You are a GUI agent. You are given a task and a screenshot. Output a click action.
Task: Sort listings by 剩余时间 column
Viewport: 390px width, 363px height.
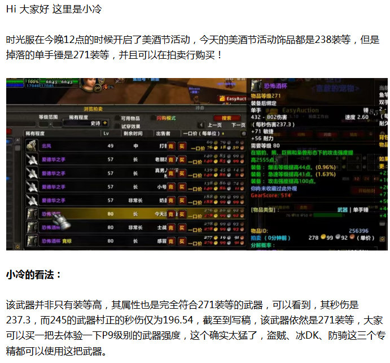tap(133, 133)
